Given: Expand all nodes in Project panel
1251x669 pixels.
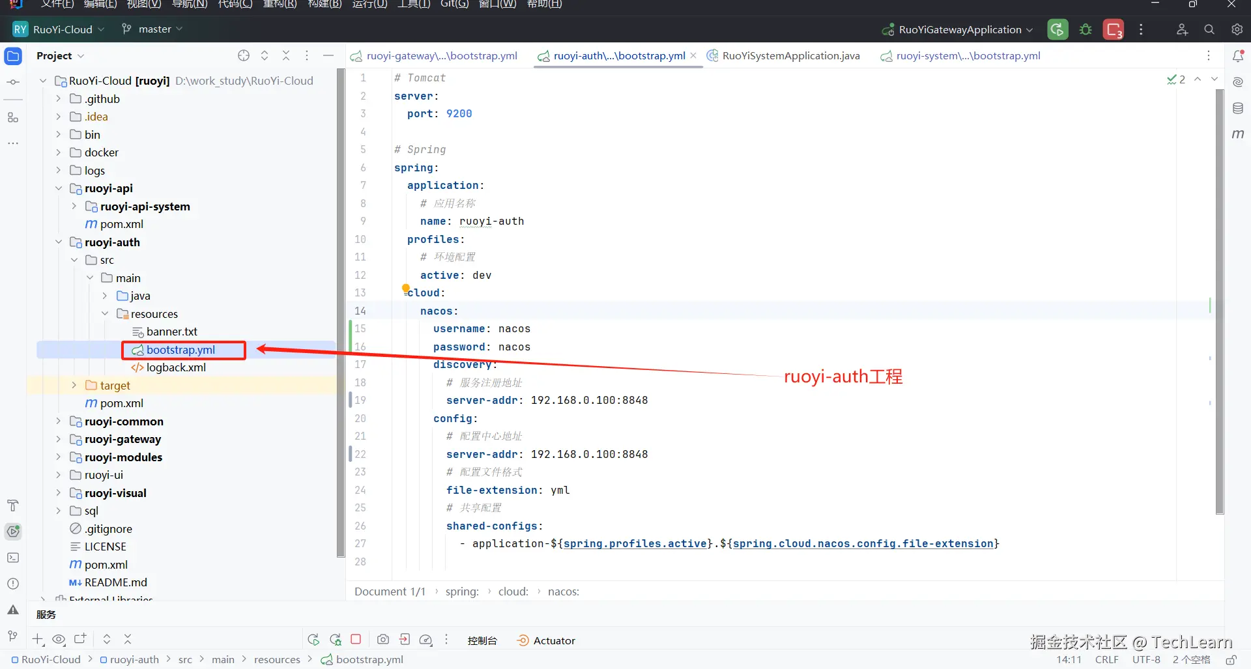Looking at the screenshot, I should [265, 55].
